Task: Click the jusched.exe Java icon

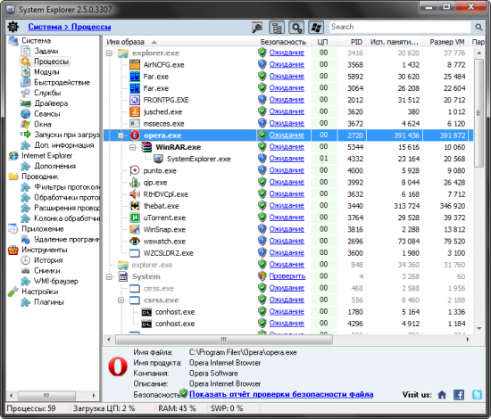Action: coord(135,112)
